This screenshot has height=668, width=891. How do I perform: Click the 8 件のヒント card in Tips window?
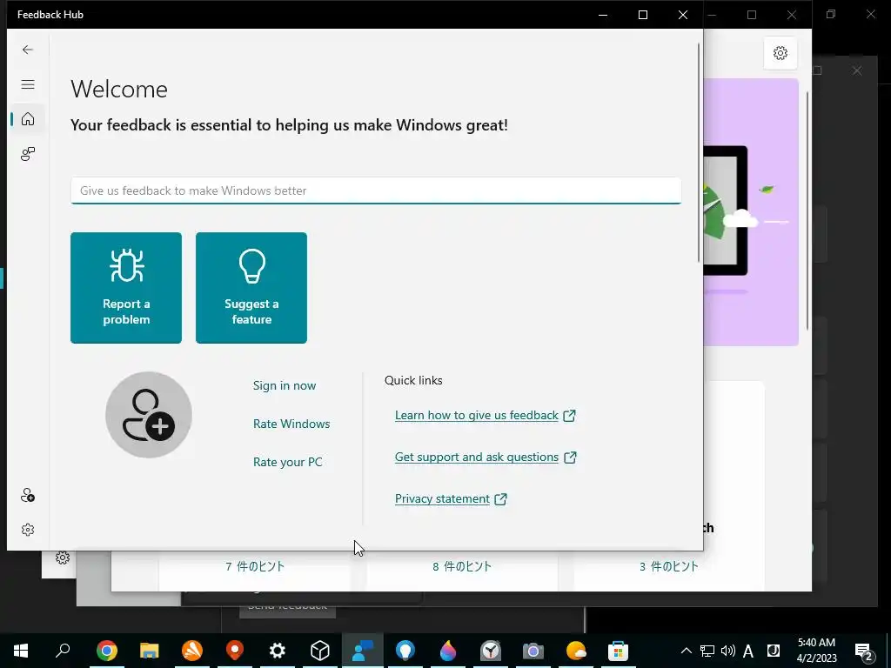[x=461, y=566]
